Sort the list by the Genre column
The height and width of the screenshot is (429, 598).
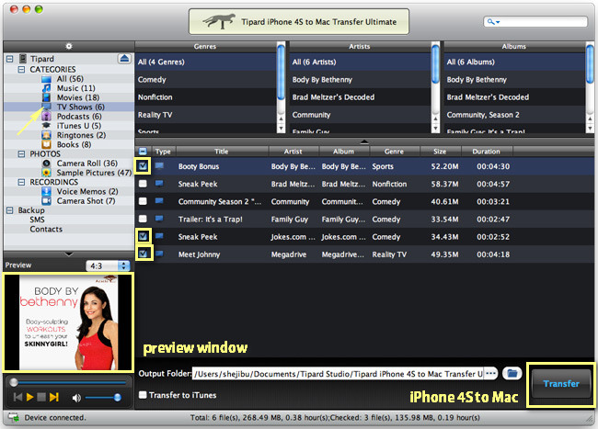point(394,152)
